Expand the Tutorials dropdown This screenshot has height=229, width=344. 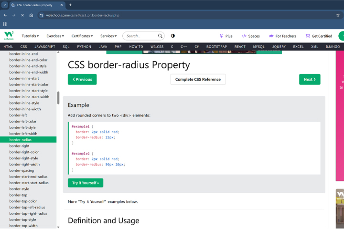click(x=30, y=36)
